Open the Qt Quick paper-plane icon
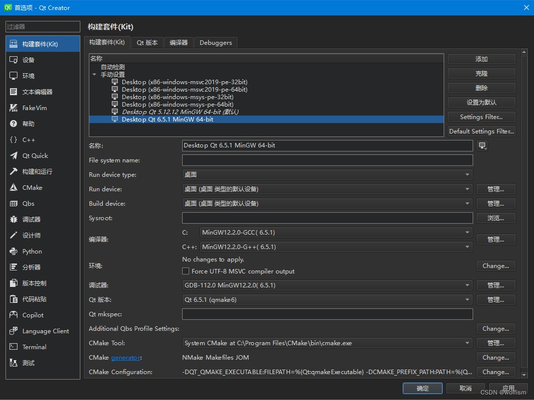 13,155
